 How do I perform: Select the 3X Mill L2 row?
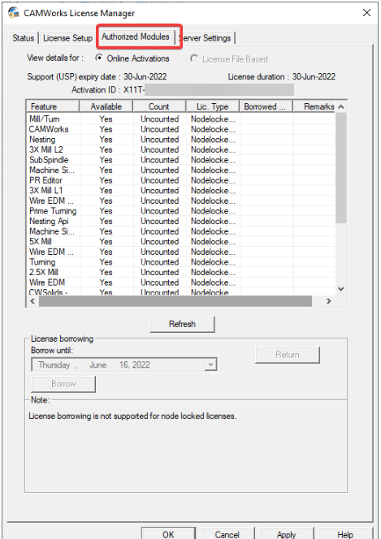pos(180,149)
